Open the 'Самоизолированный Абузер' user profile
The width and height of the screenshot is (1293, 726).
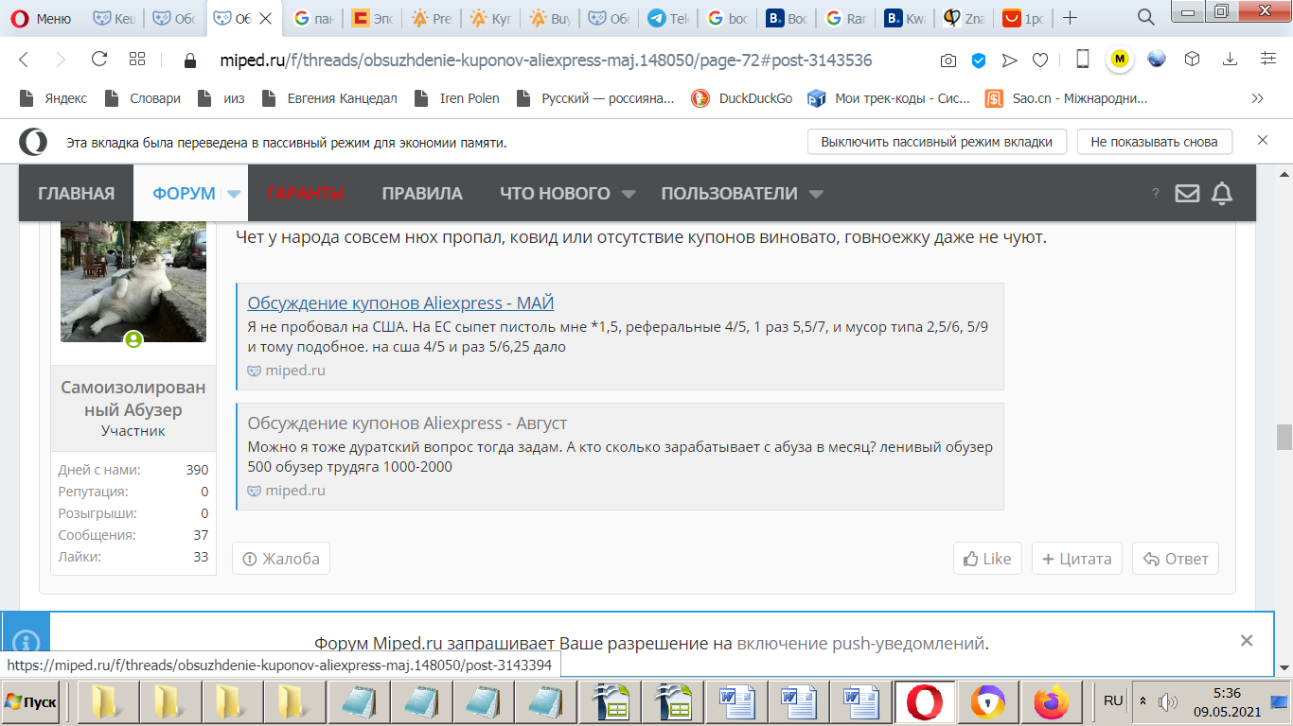point(133,399)
